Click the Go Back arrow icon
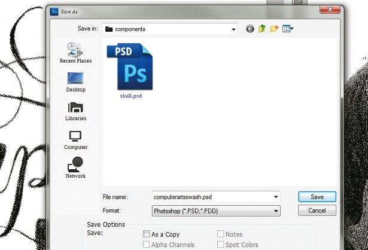The width and height of the screenshot is (368, 250). (250, 29)
